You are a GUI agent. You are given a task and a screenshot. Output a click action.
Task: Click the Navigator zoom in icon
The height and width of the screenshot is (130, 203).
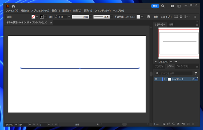[176, 61]
